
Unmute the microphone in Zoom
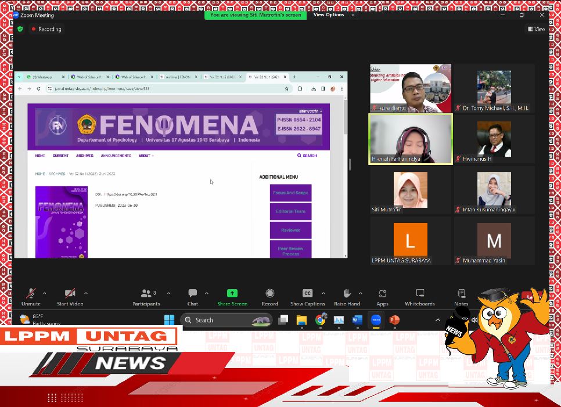point(31,297)
